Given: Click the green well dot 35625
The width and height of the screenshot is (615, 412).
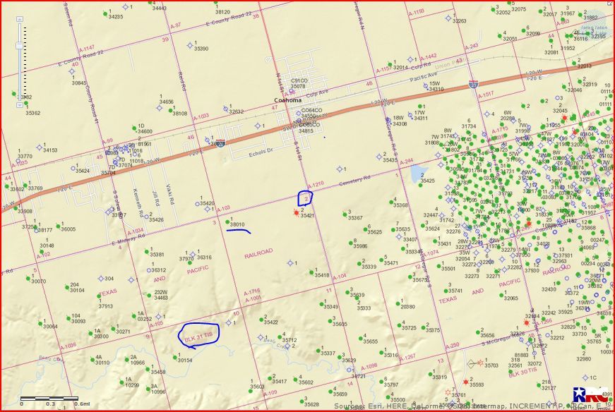Looking at the screenshot, I should click(364, 229).
